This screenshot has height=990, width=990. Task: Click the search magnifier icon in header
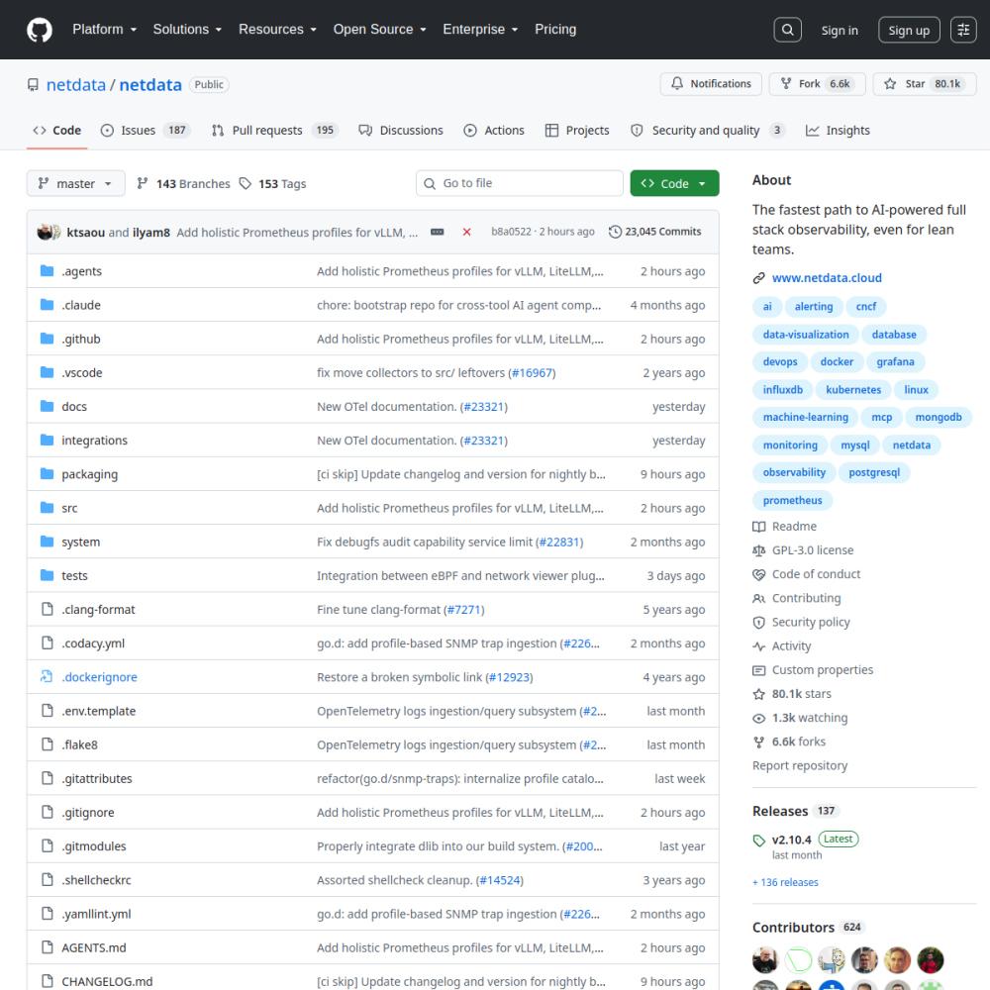787,30
